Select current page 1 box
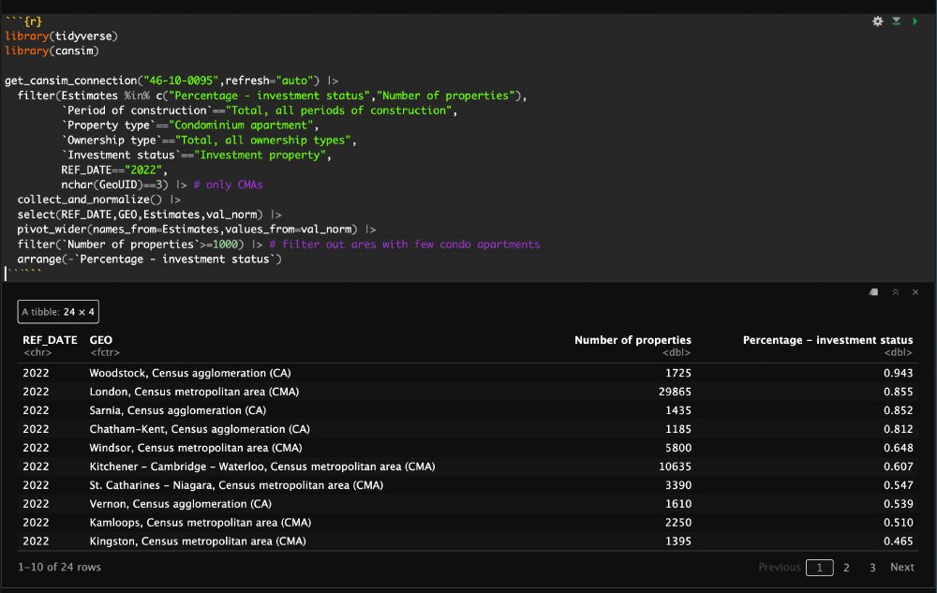 819,568
